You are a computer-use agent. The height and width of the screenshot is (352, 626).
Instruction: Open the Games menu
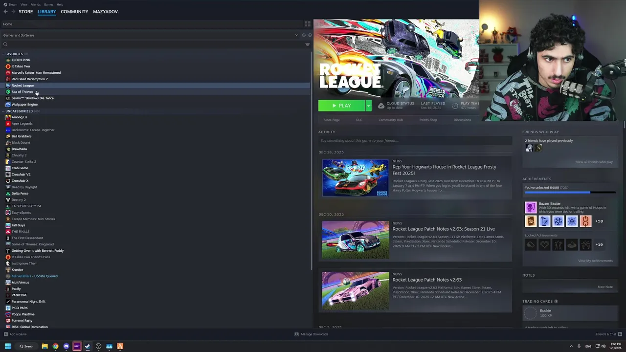48,4
